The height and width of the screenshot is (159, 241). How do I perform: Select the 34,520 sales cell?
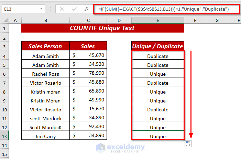point(88,64)
